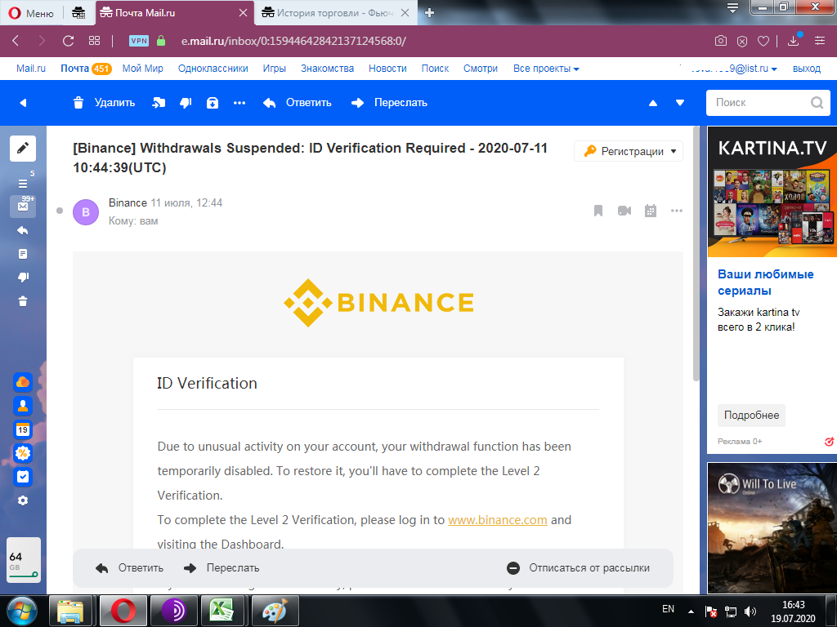The height and width of the screenshot is (627, 837).
Task: Archive the email with archive icon
Action: (213, 103)
